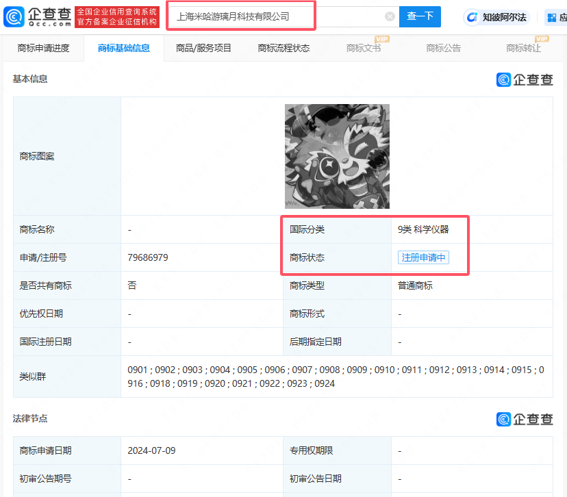Viewport: 567px width, 497px height.
Task: Click the 企查查 logo in header
Action: point(37,16)
